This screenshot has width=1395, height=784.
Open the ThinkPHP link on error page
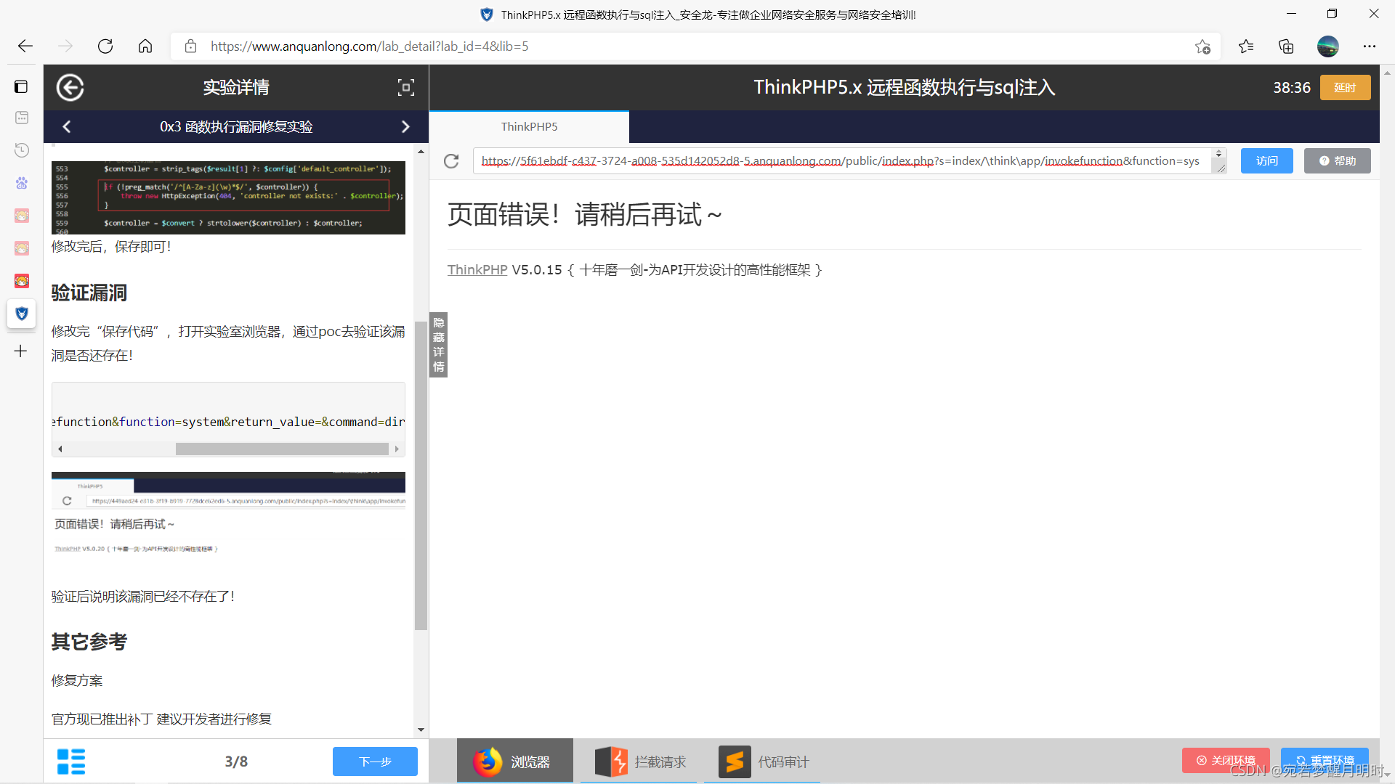click(x=477, y=270)
